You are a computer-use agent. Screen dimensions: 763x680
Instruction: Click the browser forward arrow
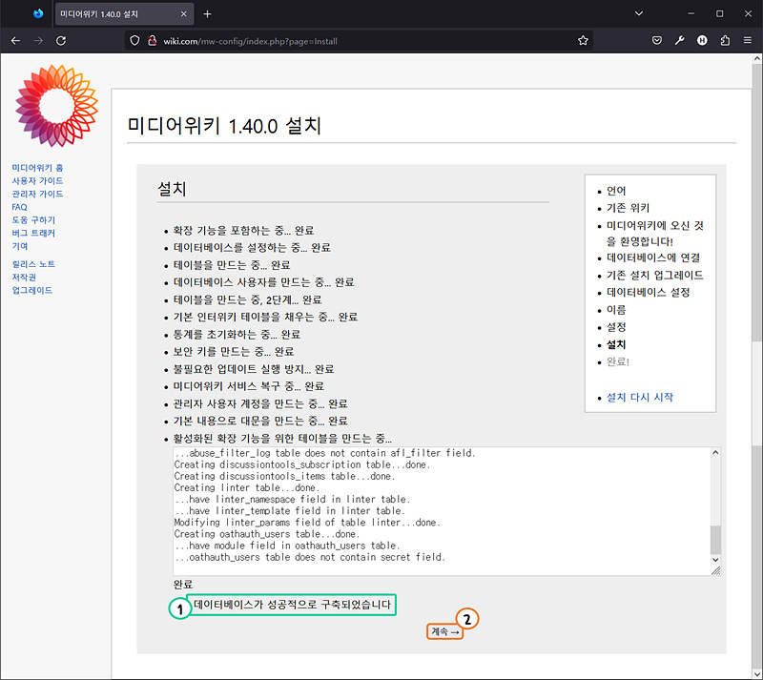(x=38, y=41)
